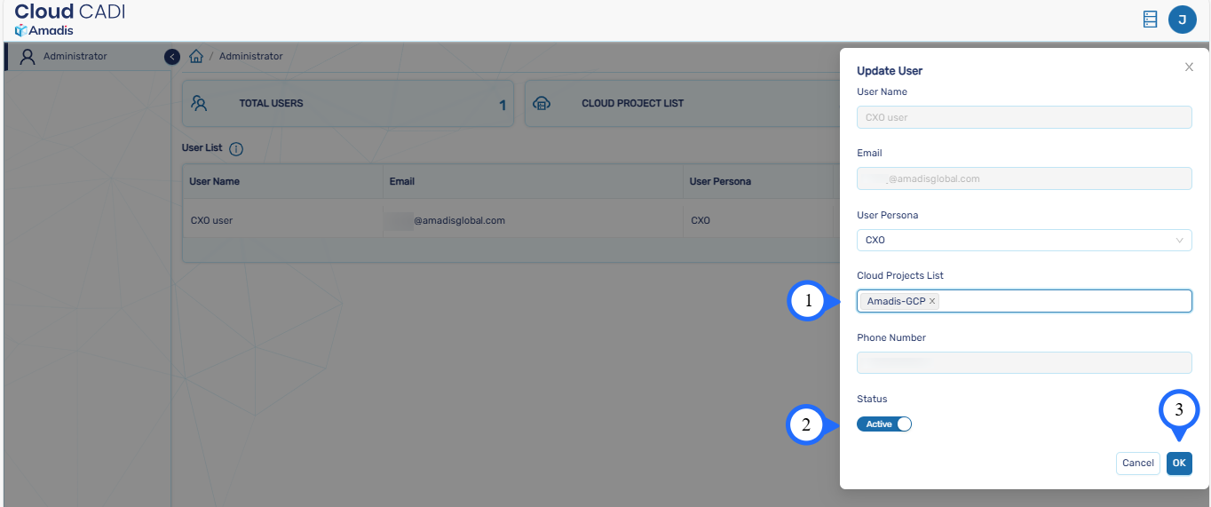Click the User List info icon
The height and width of the screenshot is (507, 1211).
click(236, 149)
